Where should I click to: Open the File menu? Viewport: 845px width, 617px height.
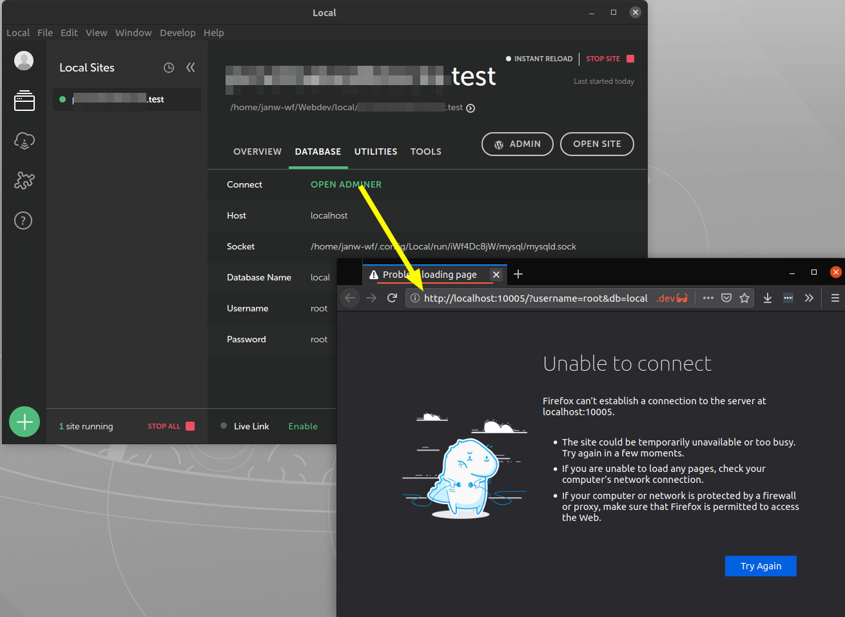[45, 33]
